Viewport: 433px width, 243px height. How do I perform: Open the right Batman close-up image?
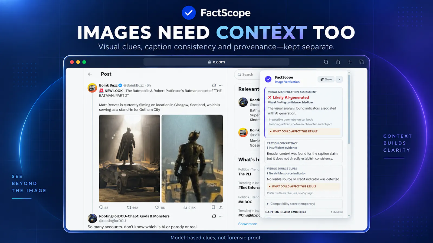pos(192,158)
